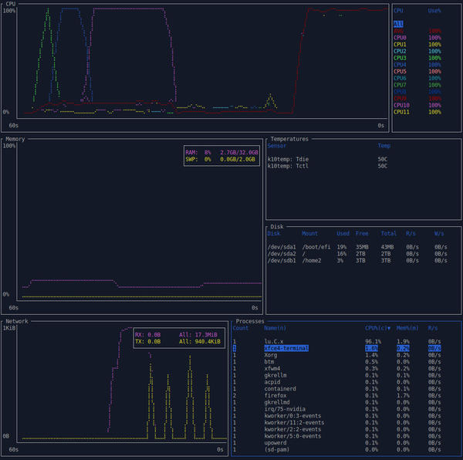Select CPU8 in the CPU legend

pos(417,92)
